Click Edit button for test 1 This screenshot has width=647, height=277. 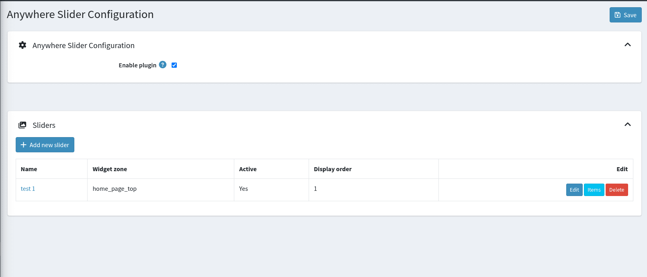[574, 190]
